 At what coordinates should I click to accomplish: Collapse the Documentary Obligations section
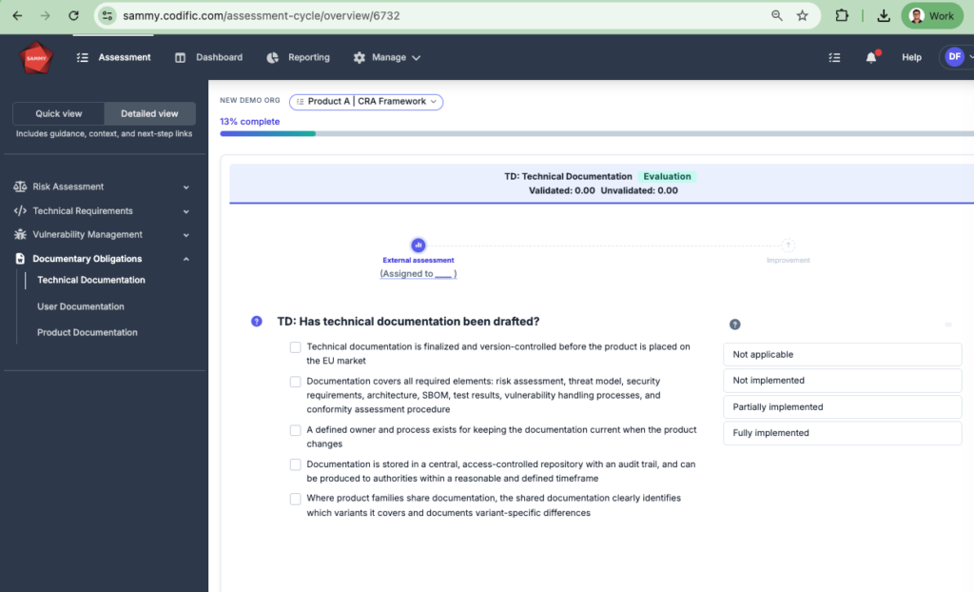coord(101,259)
